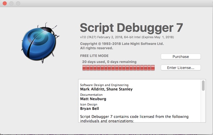The width and height of the screenshot is (213, 135).
Task: Click '20 days used, 0 days remaining'
Action: coord(109,62)
